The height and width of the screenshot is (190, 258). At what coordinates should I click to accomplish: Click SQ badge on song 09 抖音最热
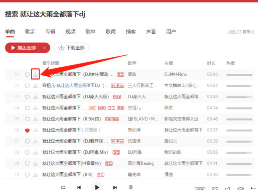109,164
